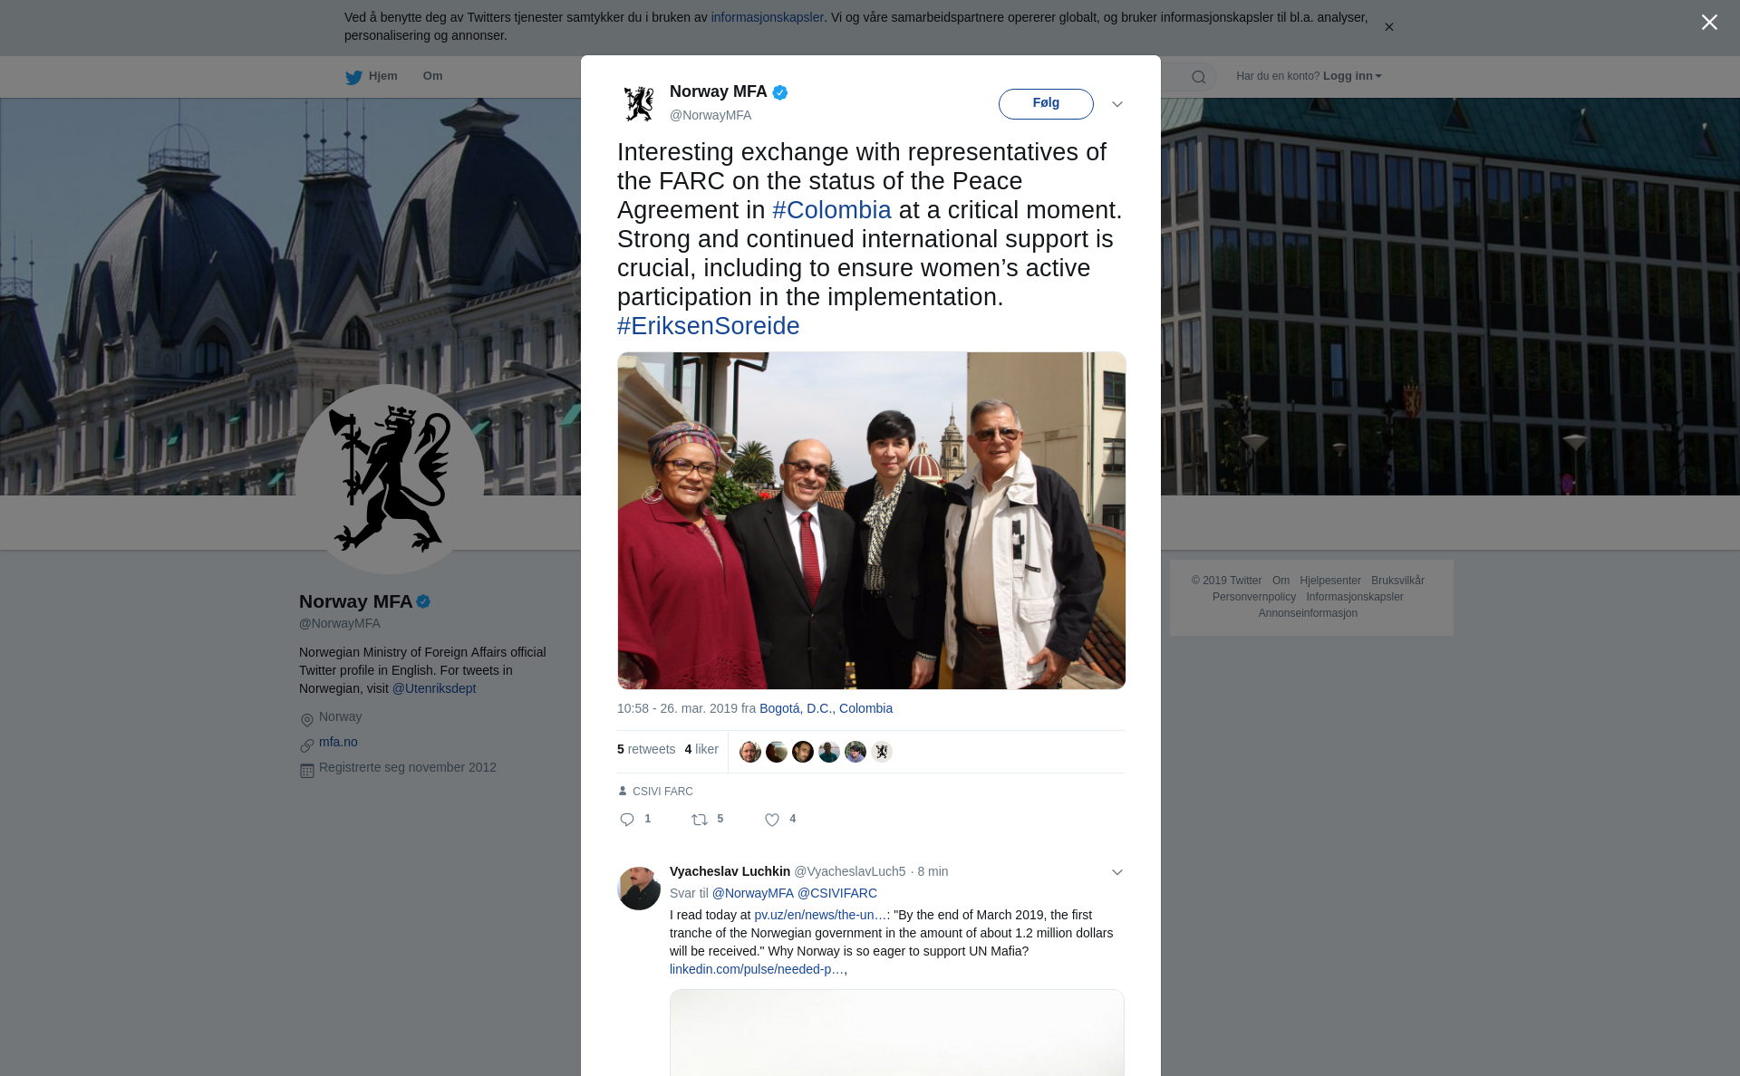Enlarge the tweet's group photo
1740x1076 pixels.
872,521
